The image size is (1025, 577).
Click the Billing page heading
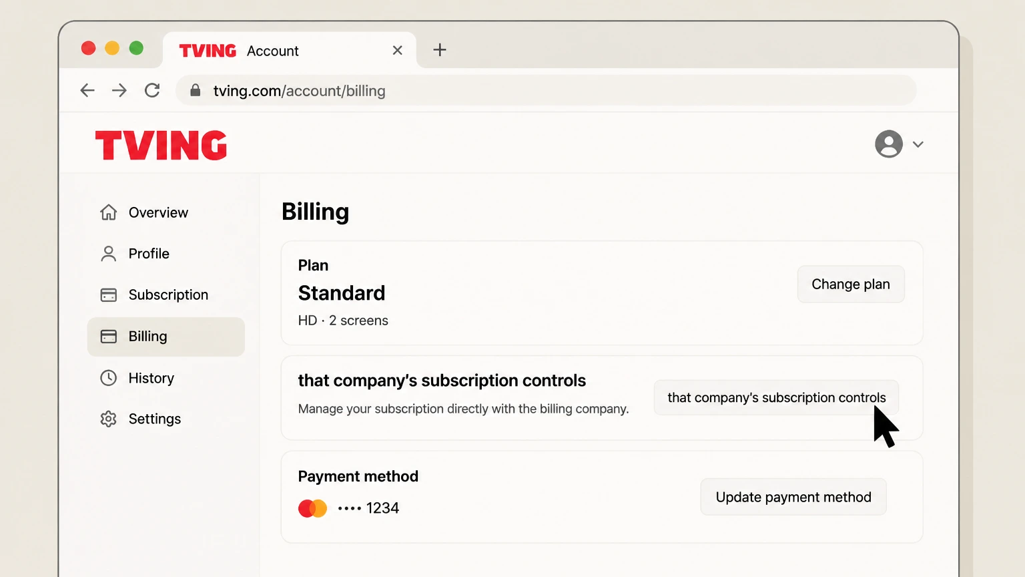tap(315, 212)
